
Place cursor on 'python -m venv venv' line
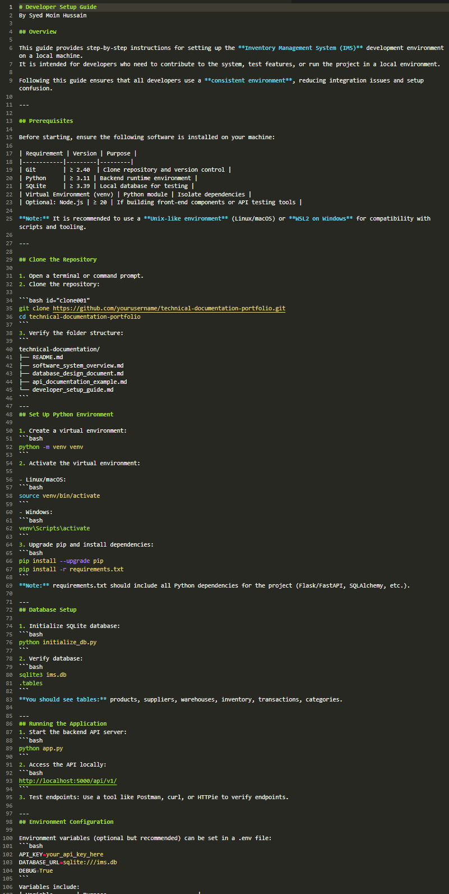(x=51, y=447)
